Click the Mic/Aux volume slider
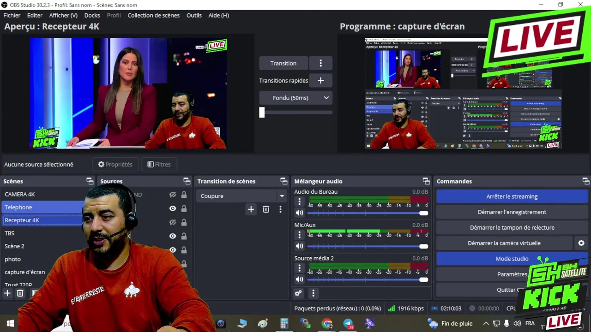 (x=368, y=246)
